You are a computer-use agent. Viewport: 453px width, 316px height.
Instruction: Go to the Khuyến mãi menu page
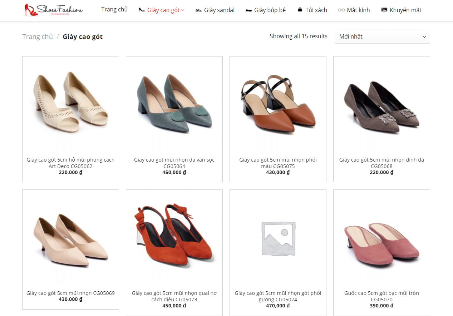click(405, 10)
